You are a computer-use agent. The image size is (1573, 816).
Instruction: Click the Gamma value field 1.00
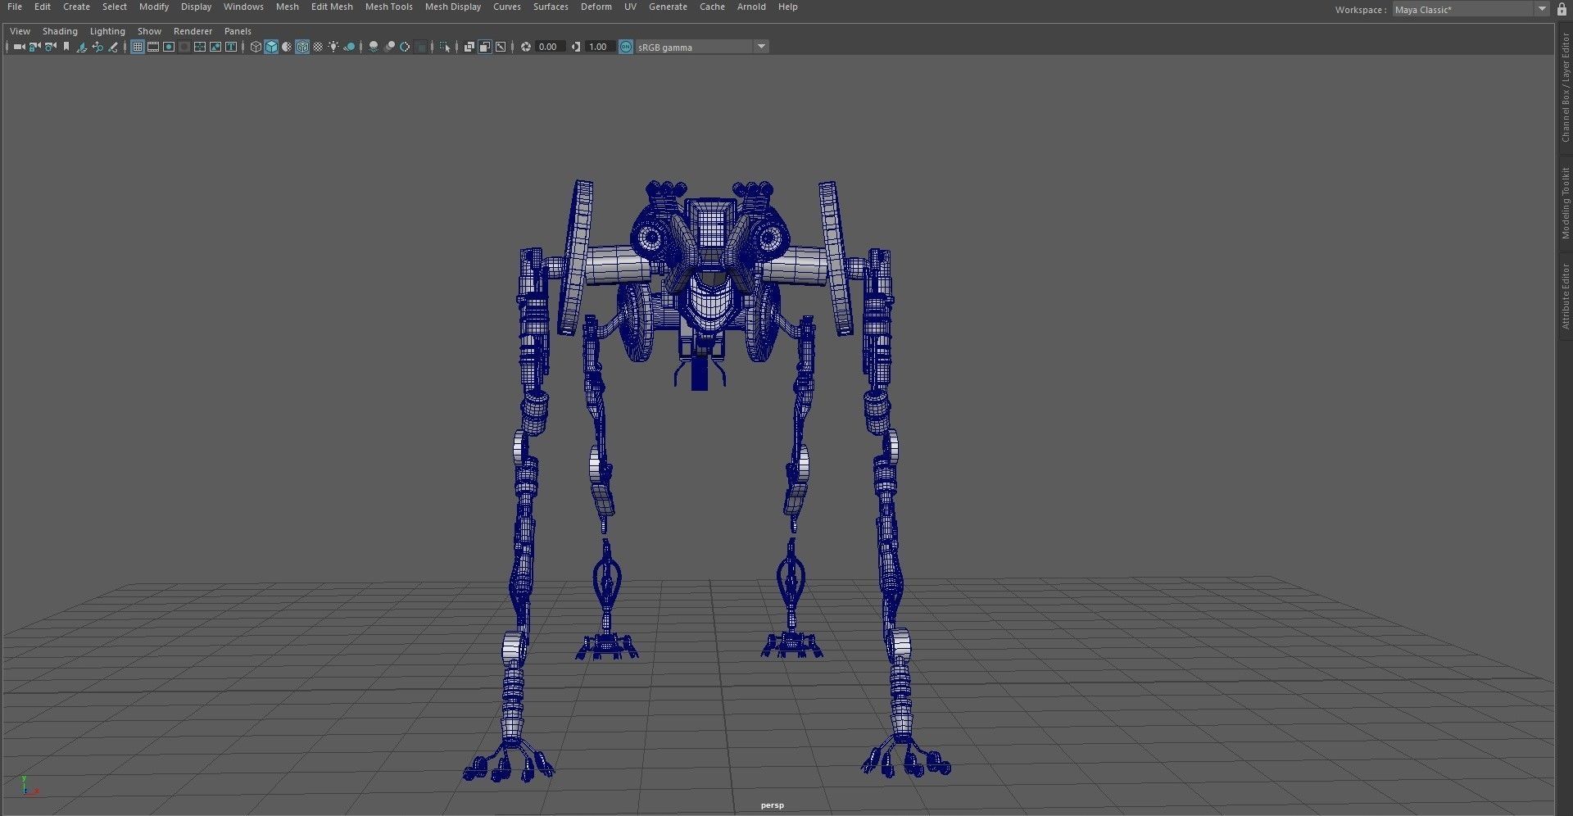(x=600, y=47)
